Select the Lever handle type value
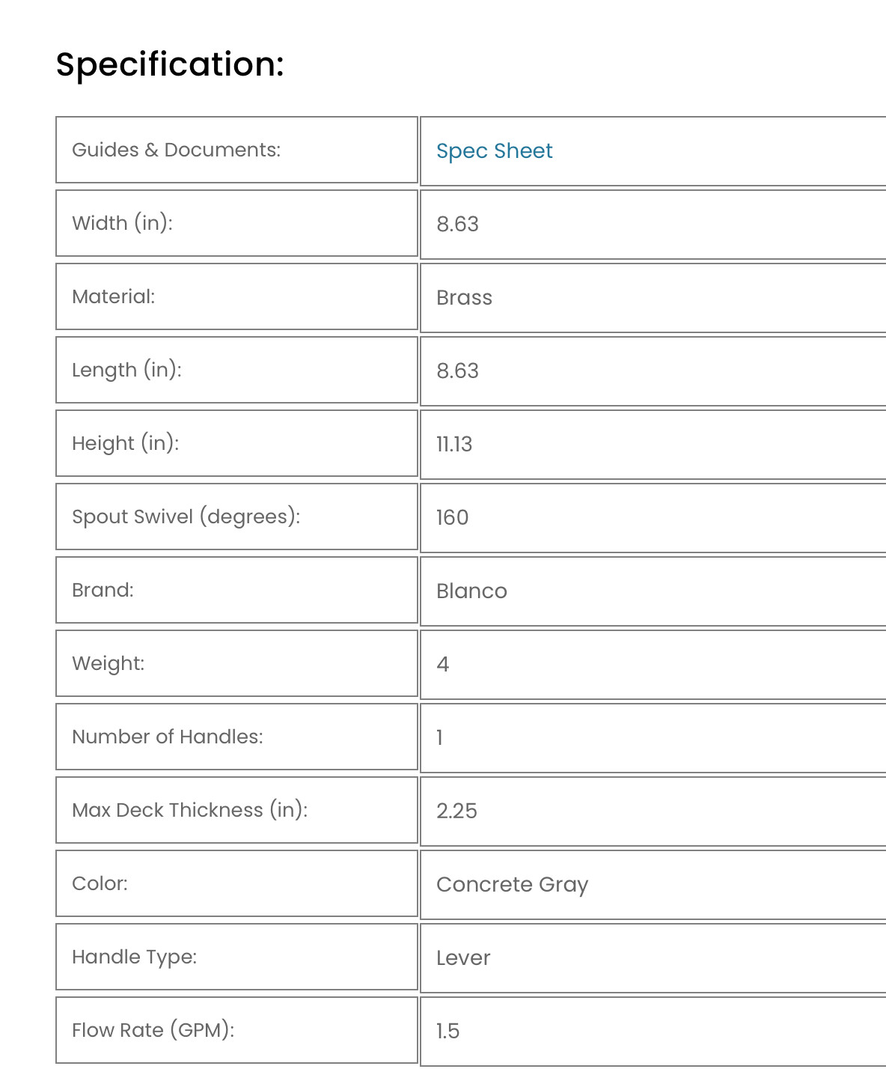 pyautogui.click(x=463, y=958)
